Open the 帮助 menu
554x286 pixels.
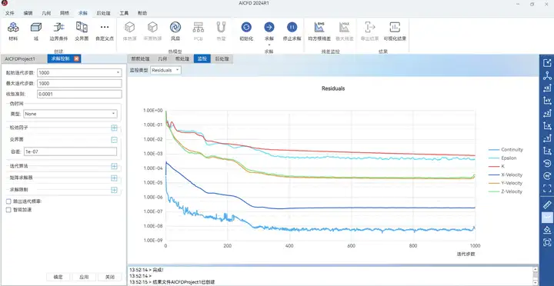click(x=142, y=13)
